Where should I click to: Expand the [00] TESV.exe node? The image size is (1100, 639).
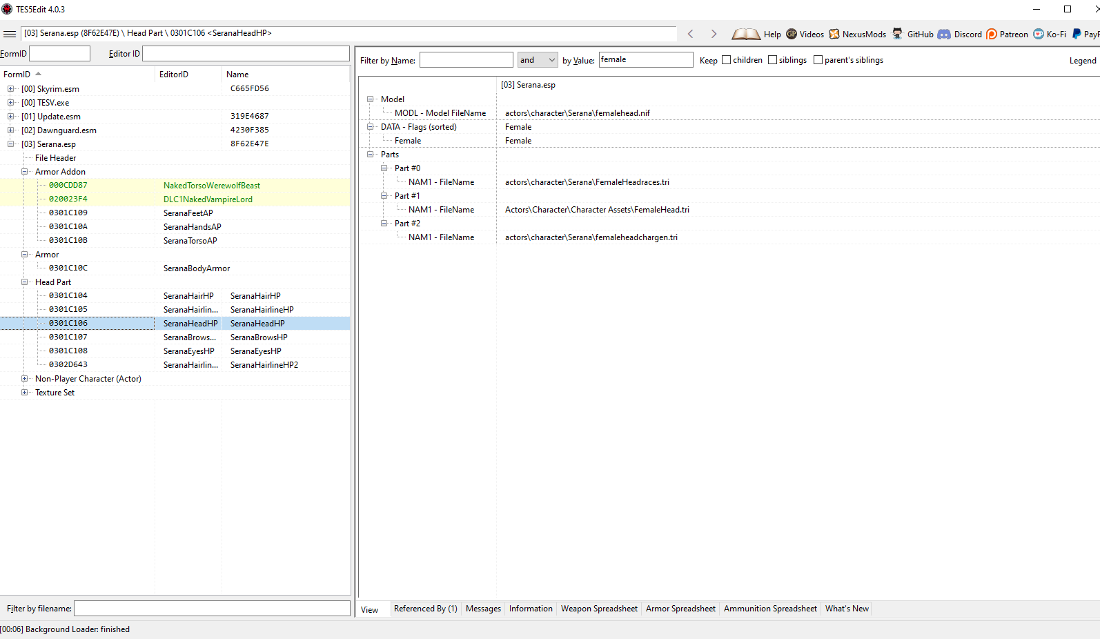[x=10, y=102]
